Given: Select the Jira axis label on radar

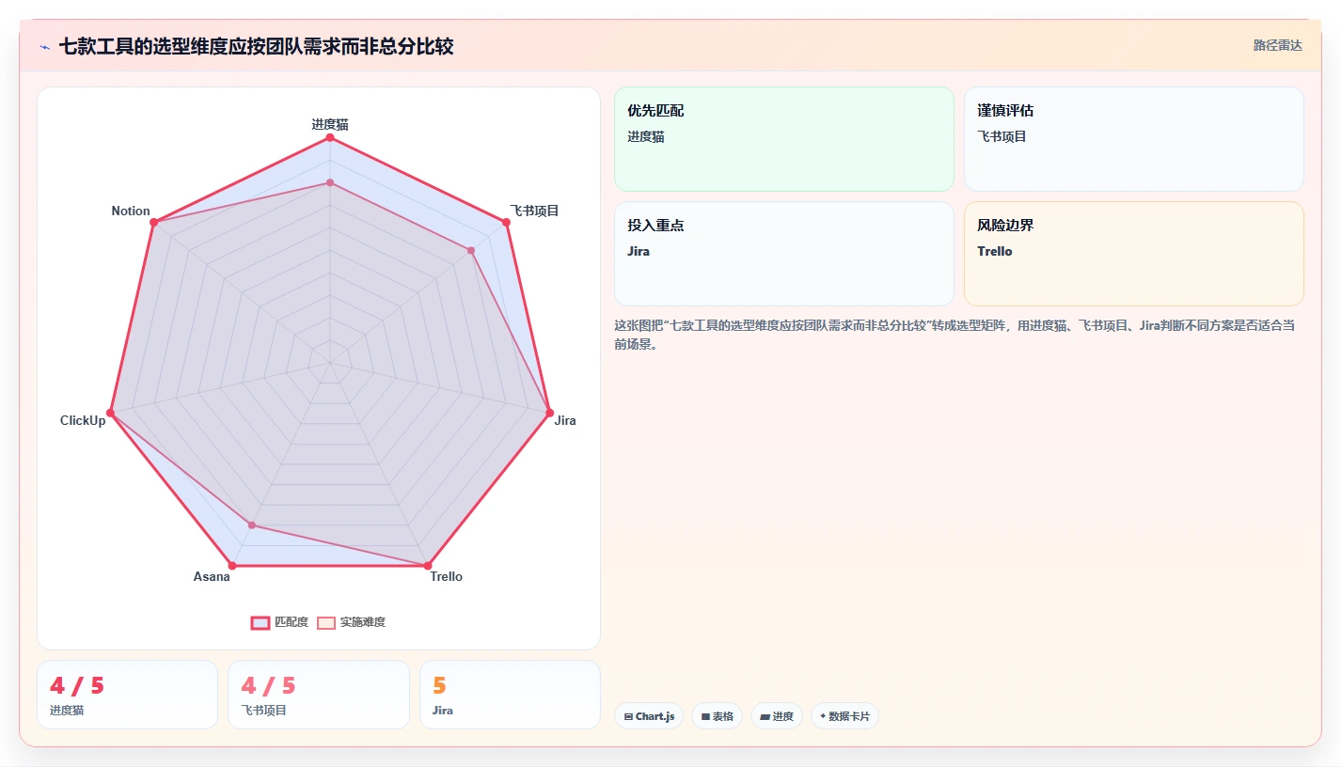Looking at the screenshot, I should (x=565, y=420).
